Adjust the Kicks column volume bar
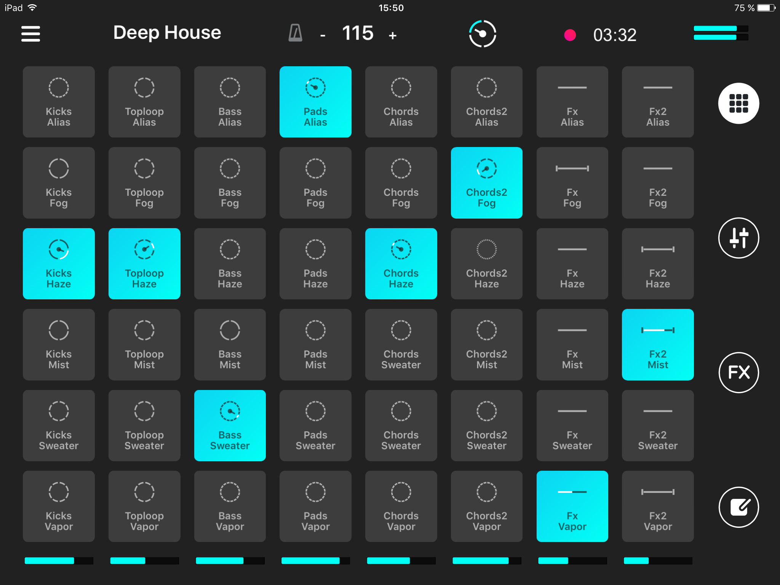 [x=59, y=560]
